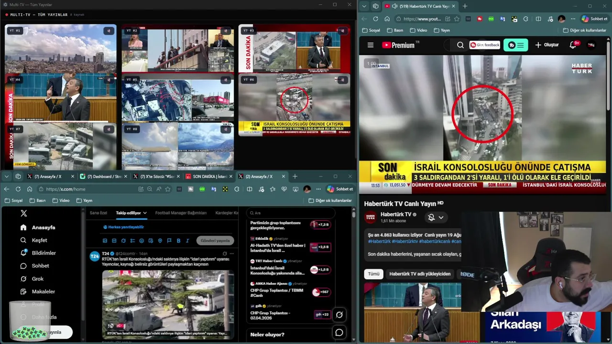This screenshot has width=612, height=344.
Task: Switch to SON DAKİKA browser tab
Action: 209,176
